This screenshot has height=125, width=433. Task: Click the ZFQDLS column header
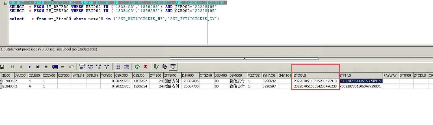[x=421, y=76]
